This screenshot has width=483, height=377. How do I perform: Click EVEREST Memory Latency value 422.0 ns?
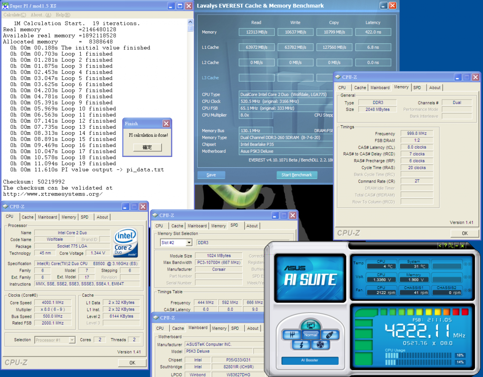tap(373, 32)
